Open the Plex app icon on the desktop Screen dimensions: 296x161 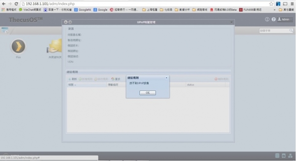[x=18, y=47]
